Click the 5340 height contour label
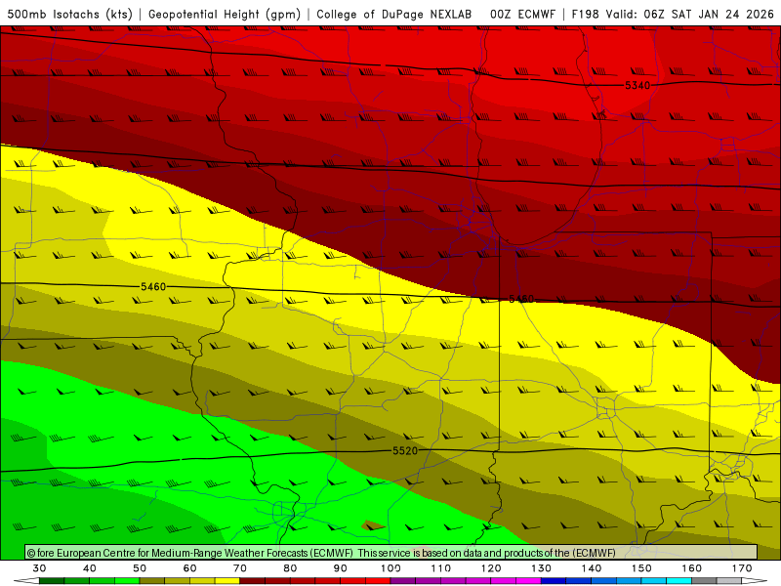Image resolution: width=781 pixels, height=586 pixels. click(637, 86)
